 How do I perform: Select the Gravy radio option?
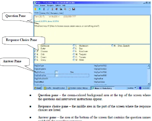[x=35, y=60]
